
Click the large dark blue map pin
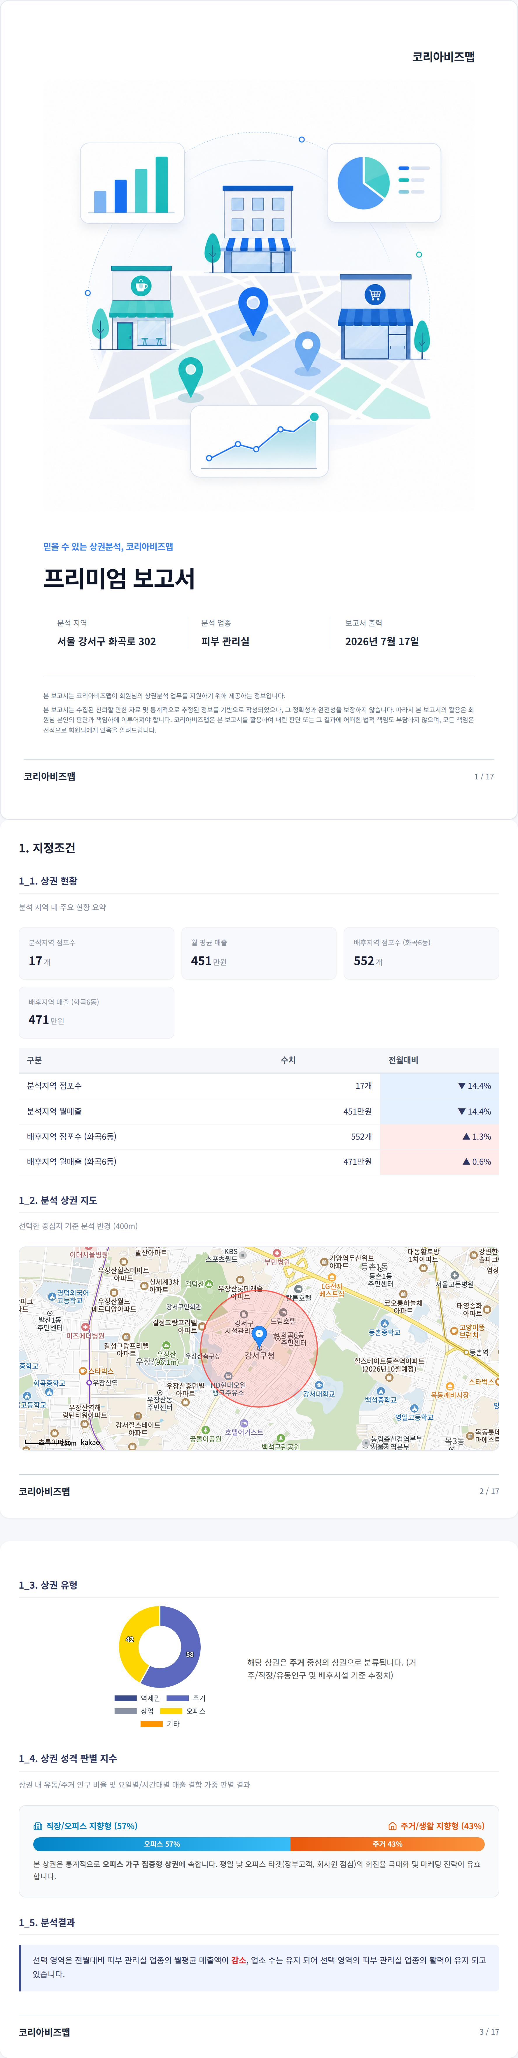(x=253, y=311)
